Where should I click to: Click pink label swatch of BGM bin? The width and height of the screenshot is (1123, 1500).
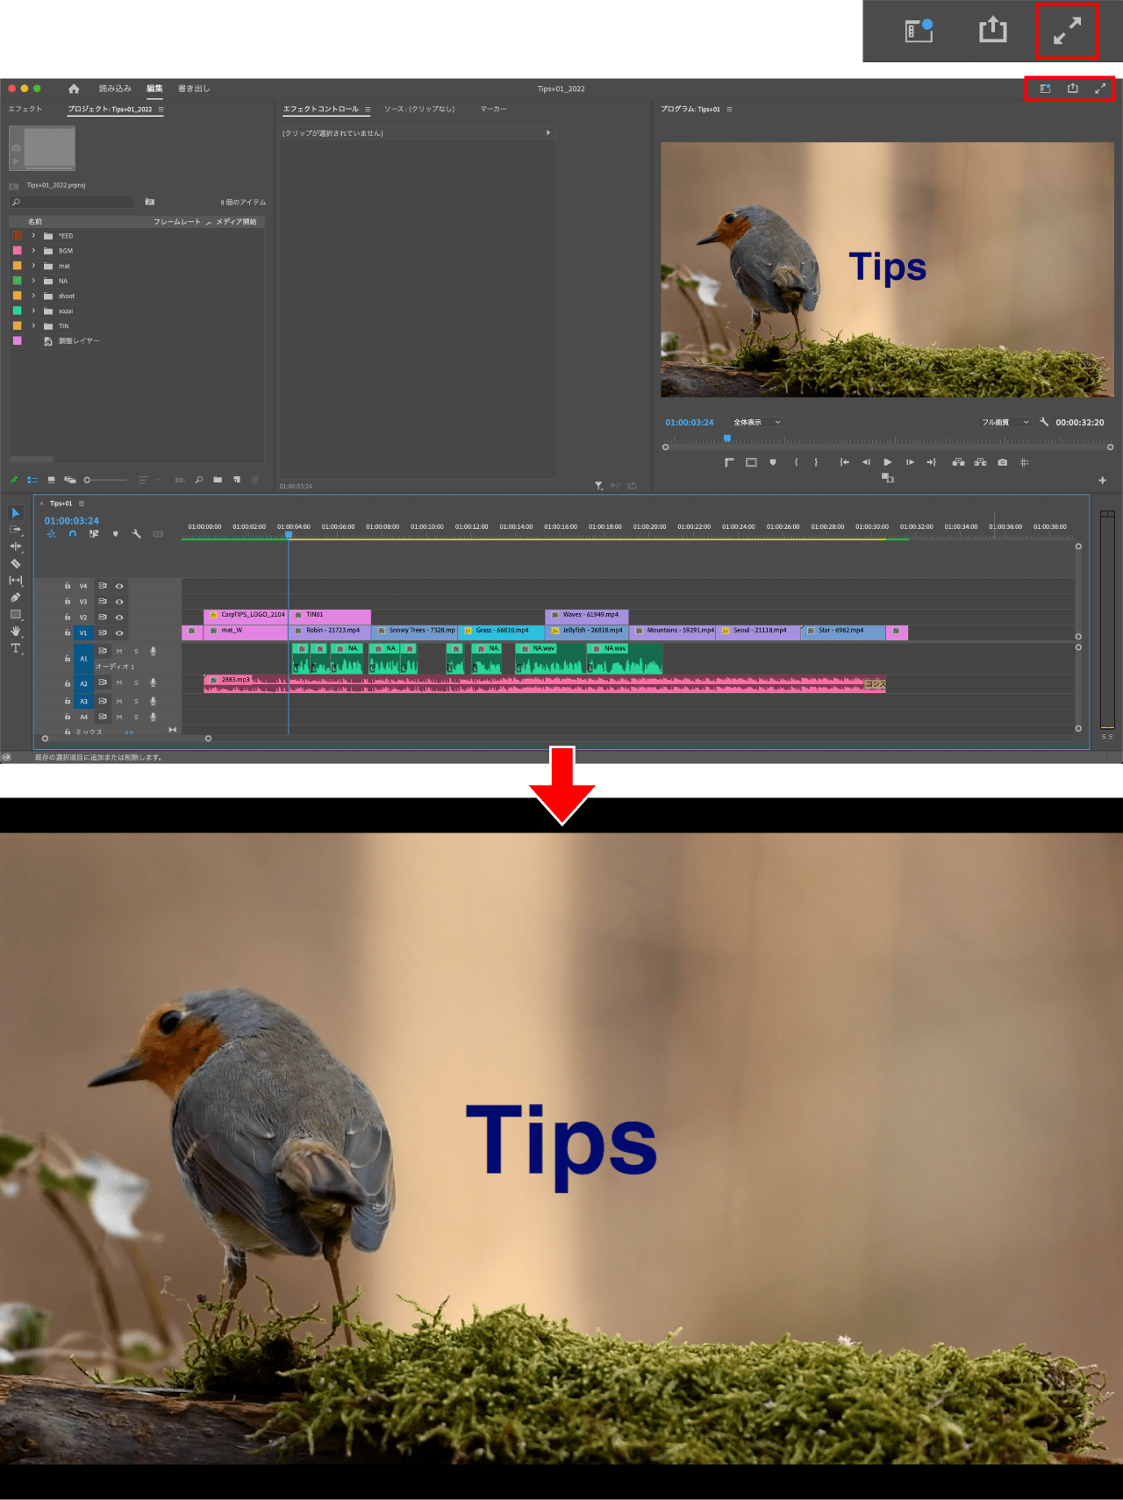point(17,251)
